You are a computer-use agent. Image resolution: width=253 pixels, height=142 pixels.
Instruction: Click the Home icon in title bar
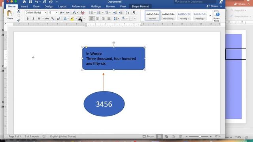point(24,2)
